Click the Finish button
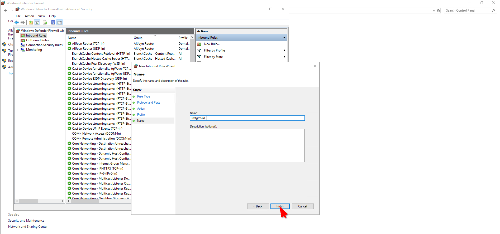 click(x=280, y=206)
